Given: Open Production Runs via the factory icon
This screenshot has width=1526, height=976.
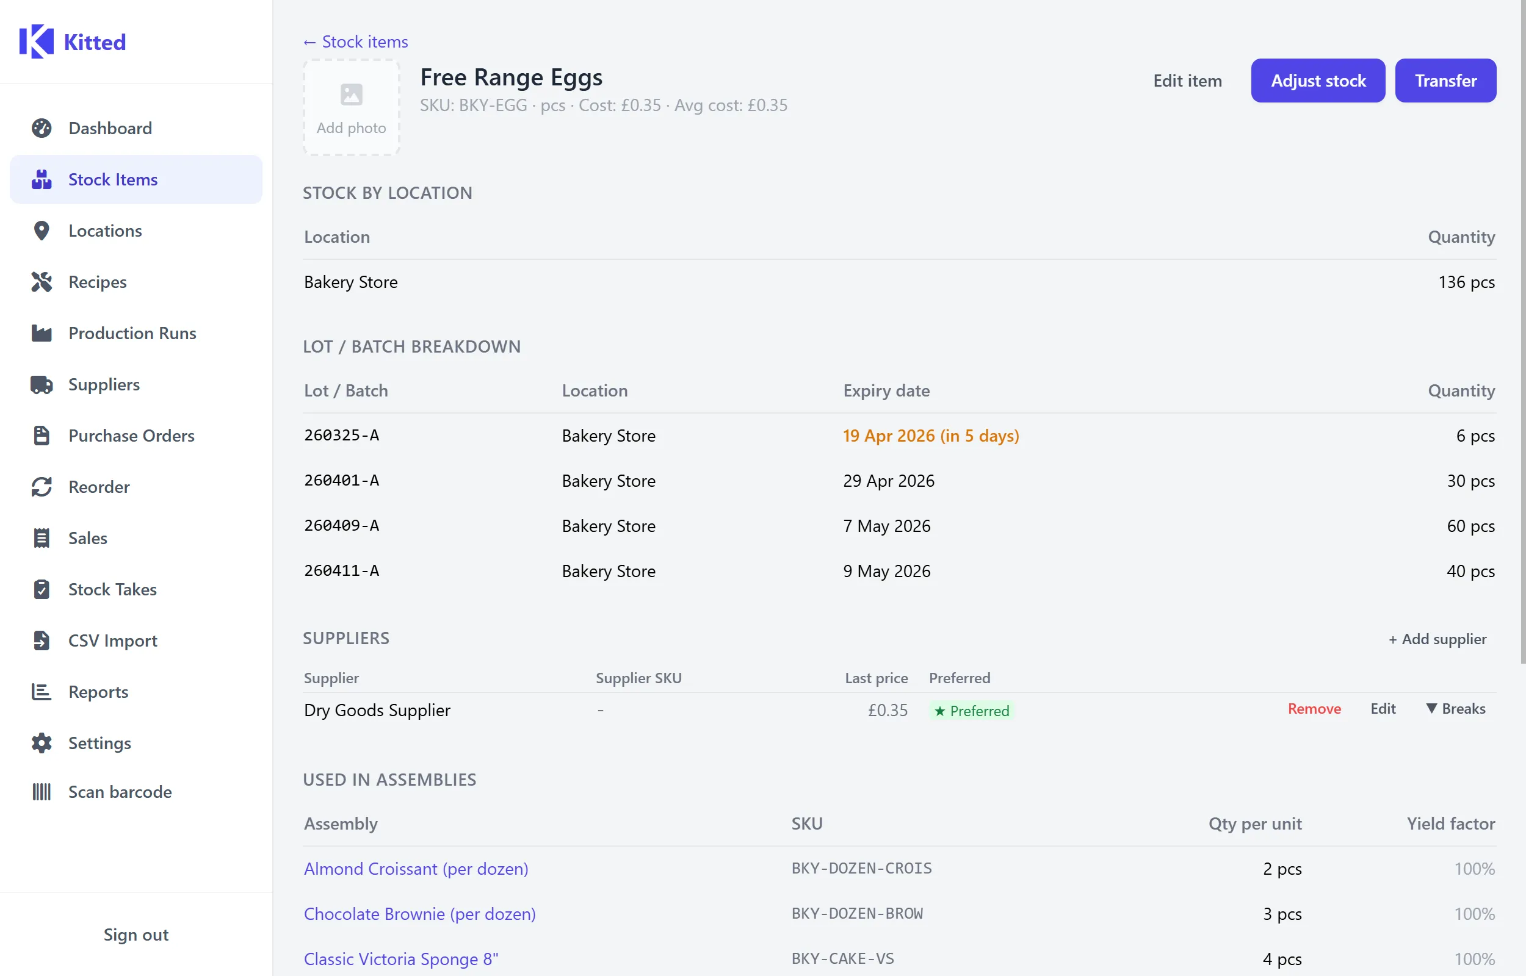Looking at the screenshot, I should [42, 332].
